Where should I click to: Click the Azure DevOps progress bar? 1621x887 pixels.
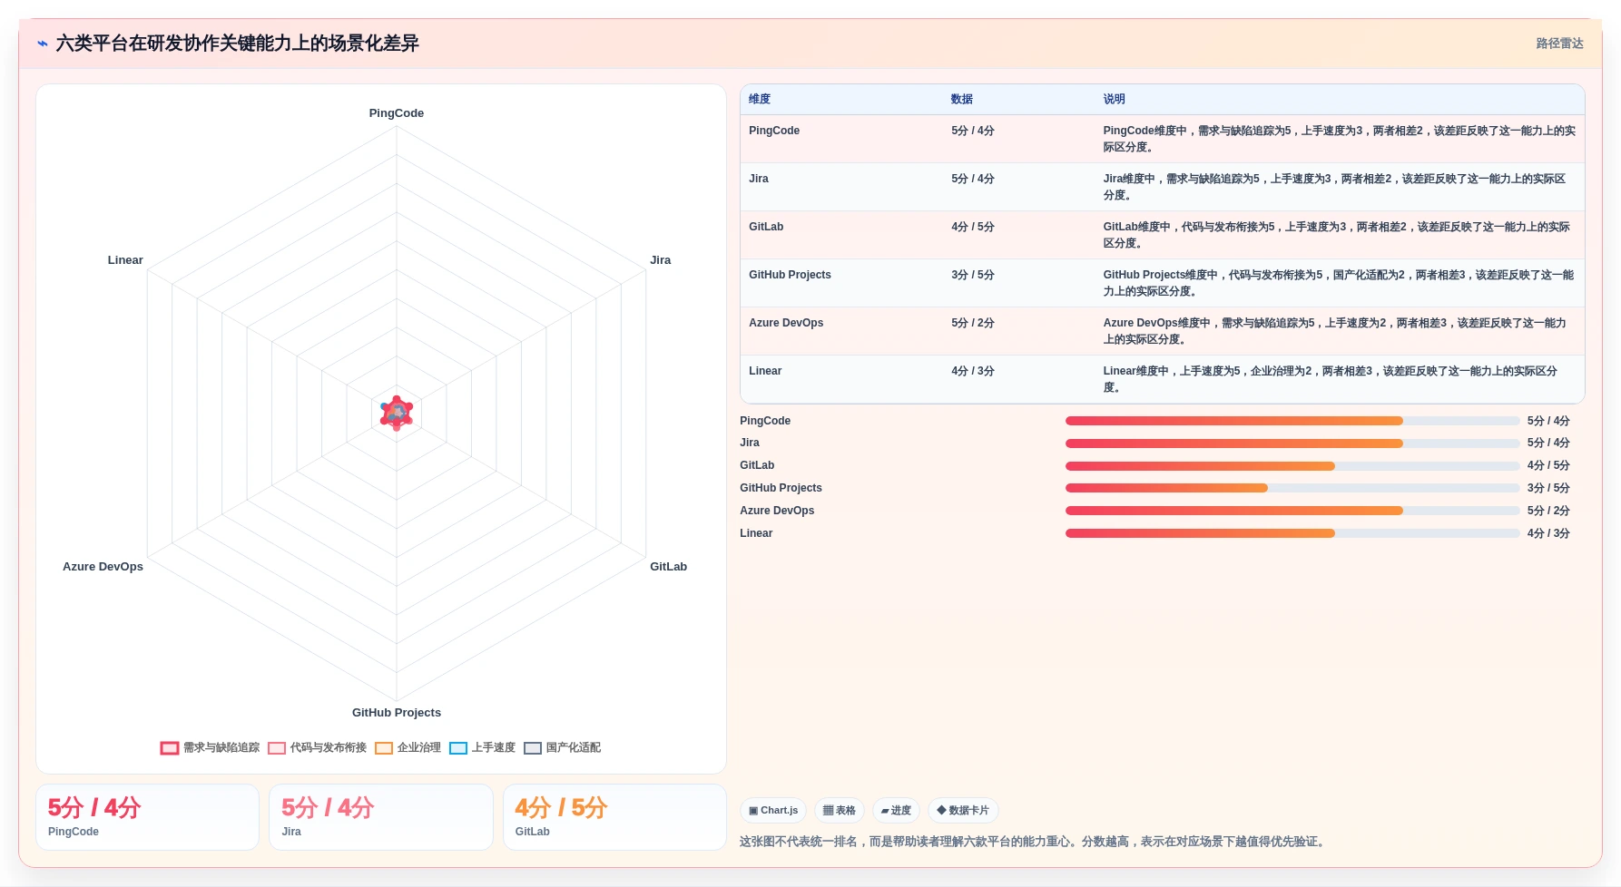tap(1292, 511)
